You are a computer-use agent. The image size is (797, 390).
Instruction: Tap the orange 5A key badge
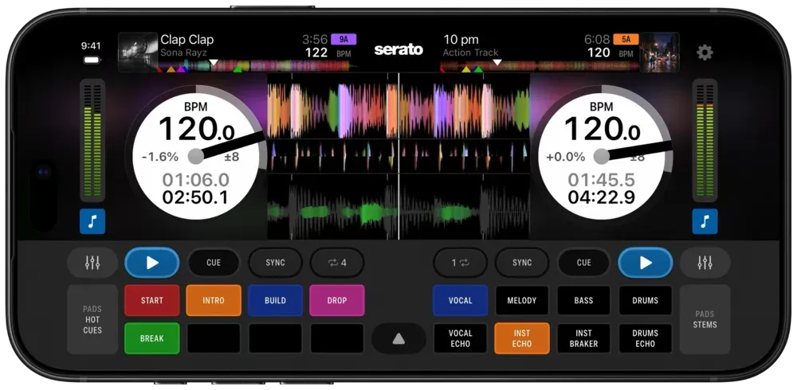coord(626,39)
